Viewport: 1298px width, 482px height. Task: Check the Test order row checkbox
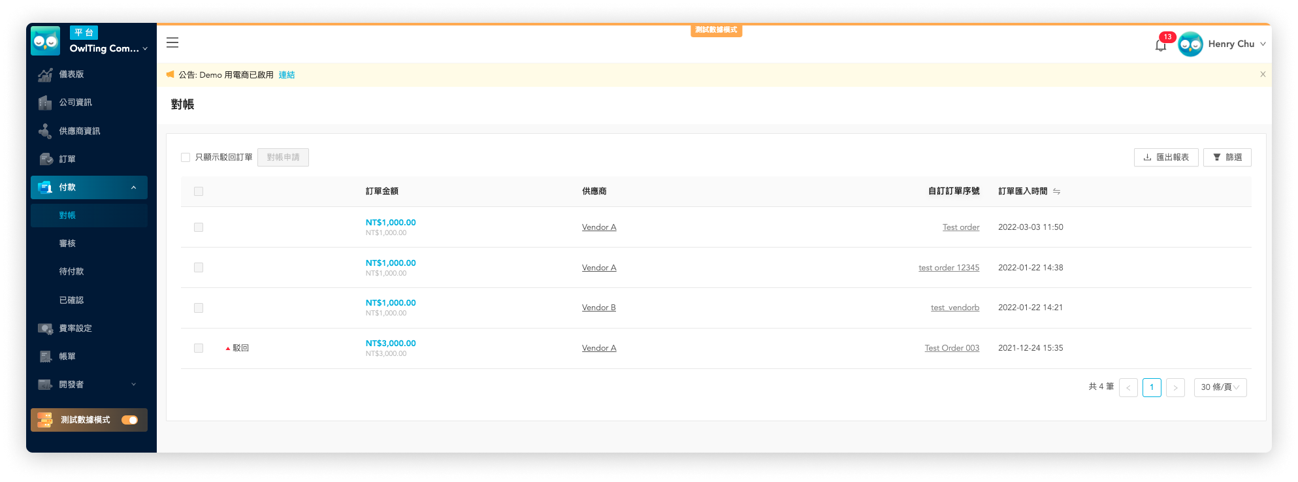pyautogui.click(x=199, y=227)
